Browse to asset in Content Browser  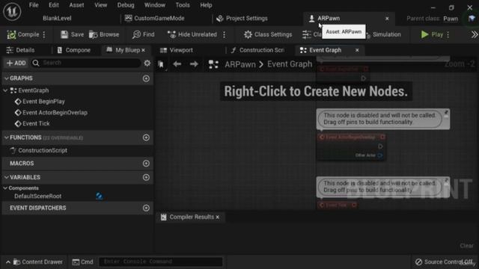[104, 34]
